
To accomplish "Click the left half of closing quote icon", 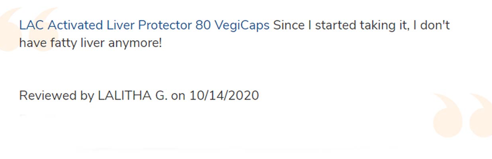I will point(447,115).
